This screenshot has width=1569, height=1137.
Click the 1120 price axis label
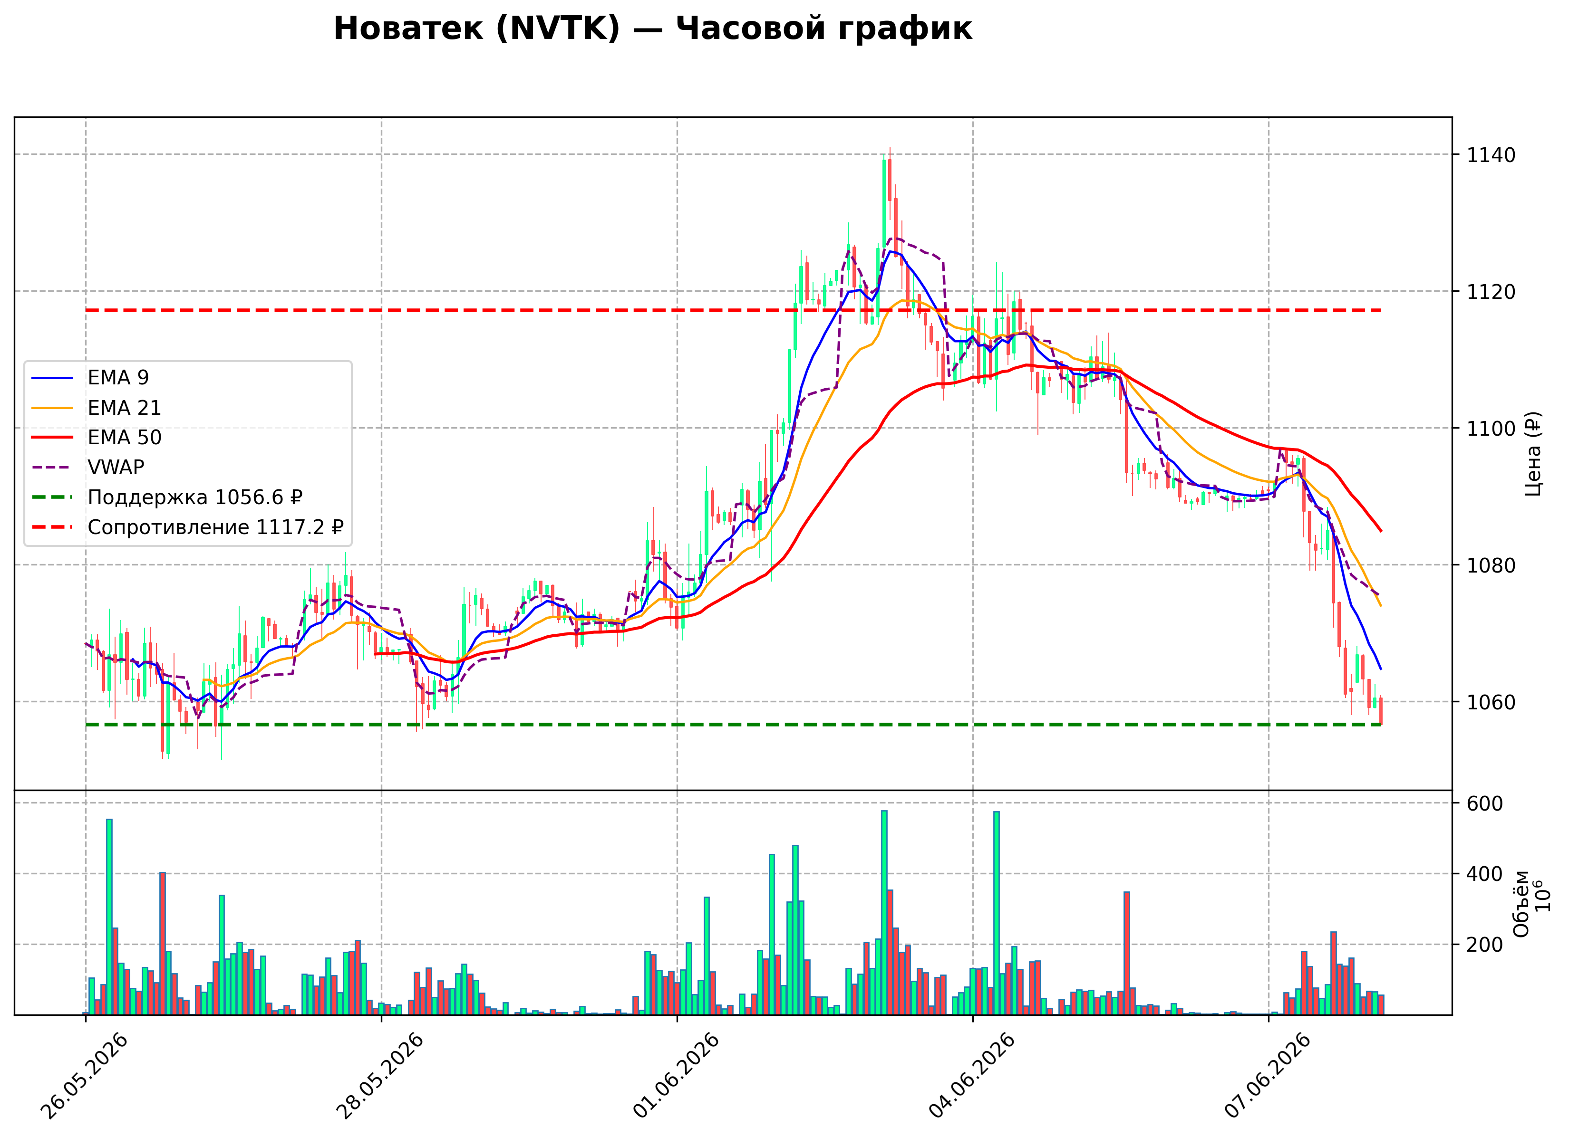pyautogui.click(x=1491, y=292)
